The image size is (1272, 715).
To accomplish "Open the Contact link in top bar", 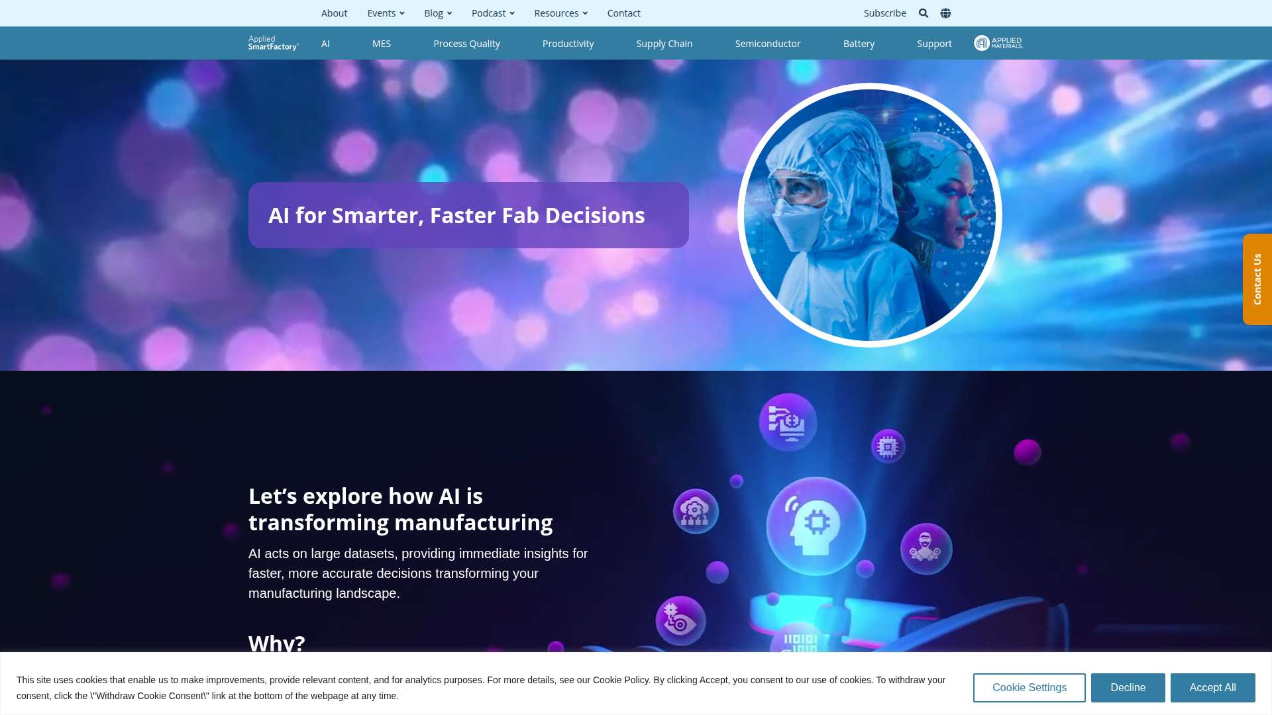I will click(x=623, y=13).
